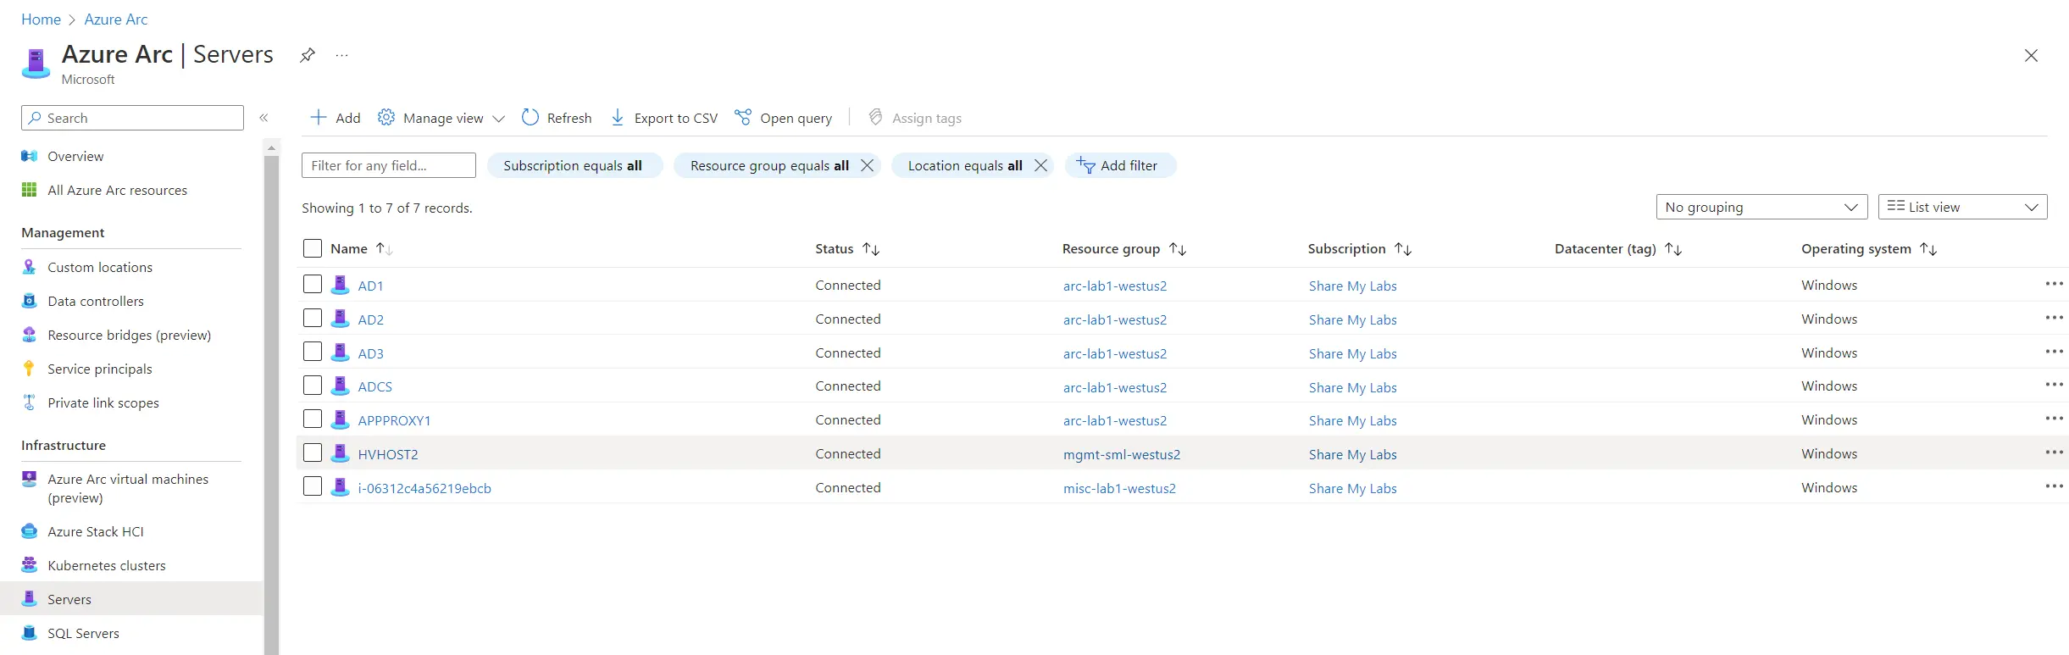2069x655 pixels.
Task: Click the Filter for any field input
Action: (388, 166)
